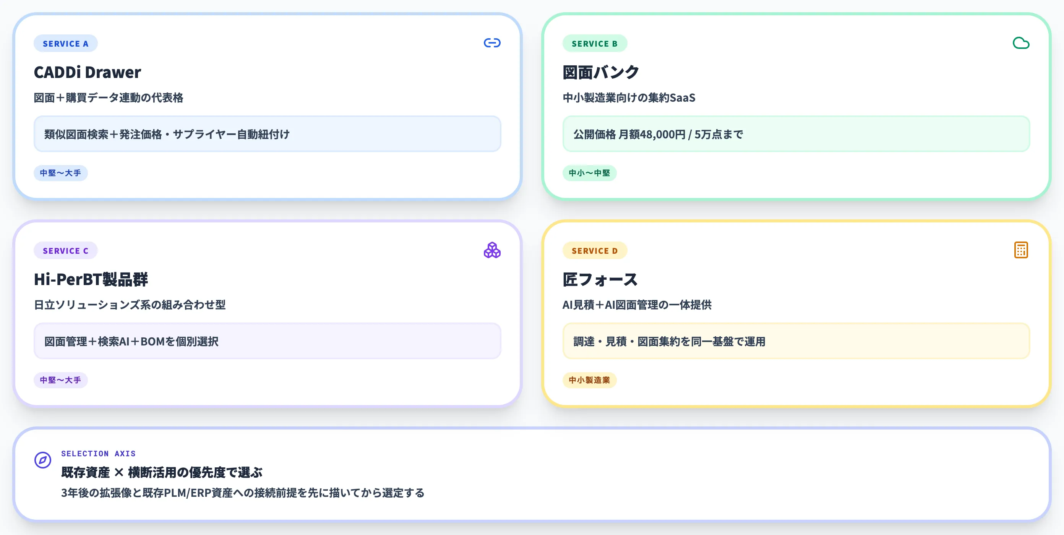Select the SERVICE B badge
1064x535 pixels.
594,44
